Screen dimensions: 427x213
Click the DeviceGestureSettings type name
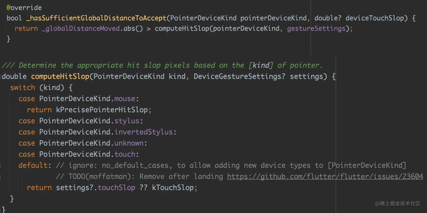point(237,76)
